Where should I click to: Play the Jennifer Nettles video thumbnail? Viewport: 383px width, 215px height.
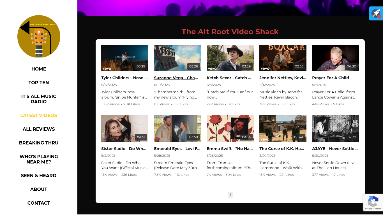click(283, 58)
